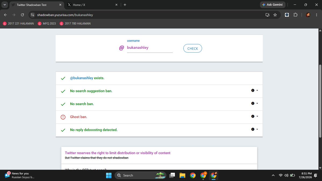This screenshot has height=181, width=322.
Task: Close the Twitter Shadowban Test tab
Action: click(60, 5)
